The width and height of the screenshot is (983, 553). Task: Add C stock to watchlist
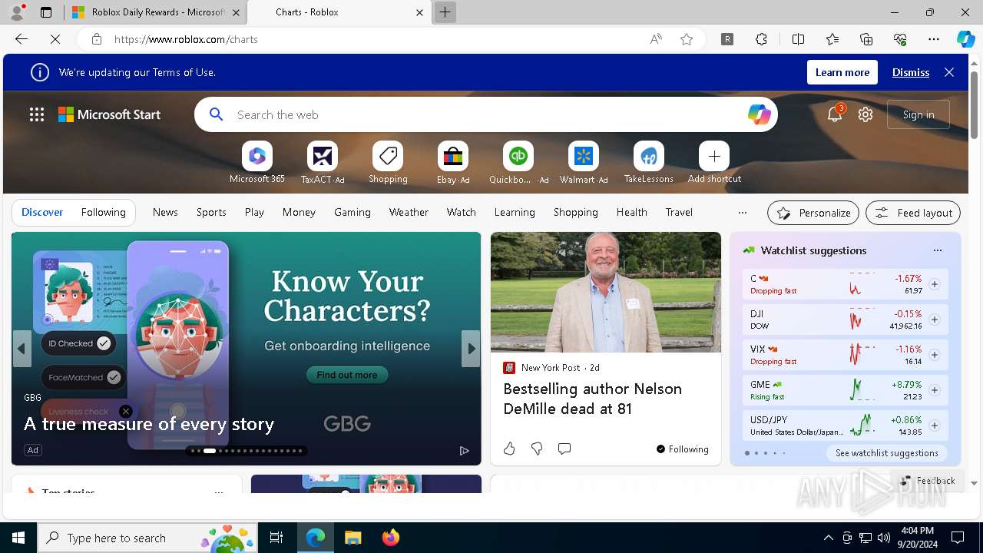(935, 284)
